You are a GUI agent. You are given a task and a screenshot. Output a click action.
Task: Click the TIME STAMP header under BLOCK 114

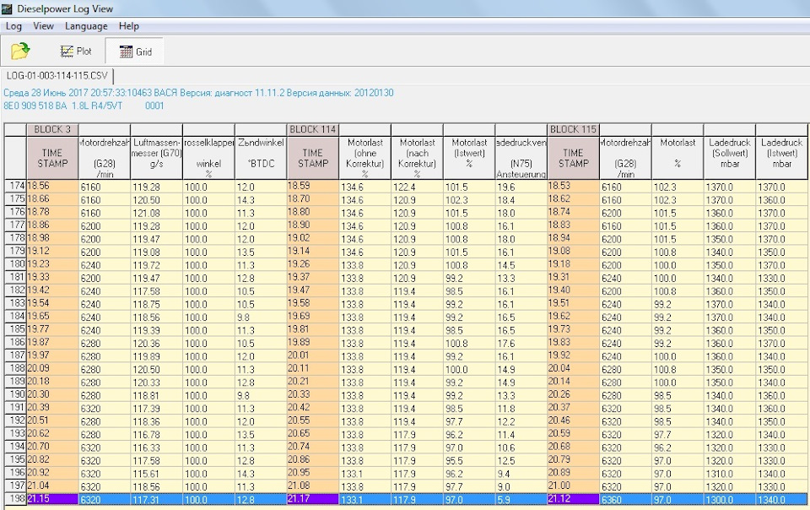tap(313, 157)
